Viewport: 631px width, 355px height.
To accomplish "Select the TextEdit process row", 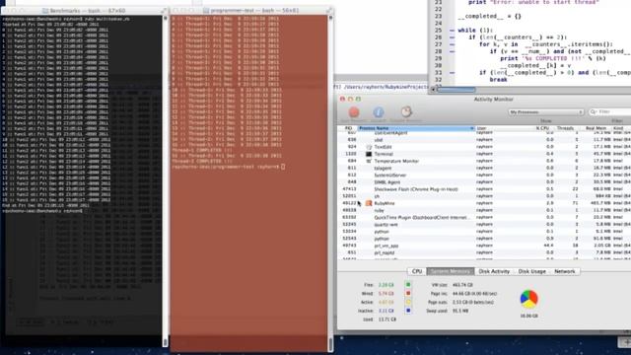I will (x=484, y=147).
